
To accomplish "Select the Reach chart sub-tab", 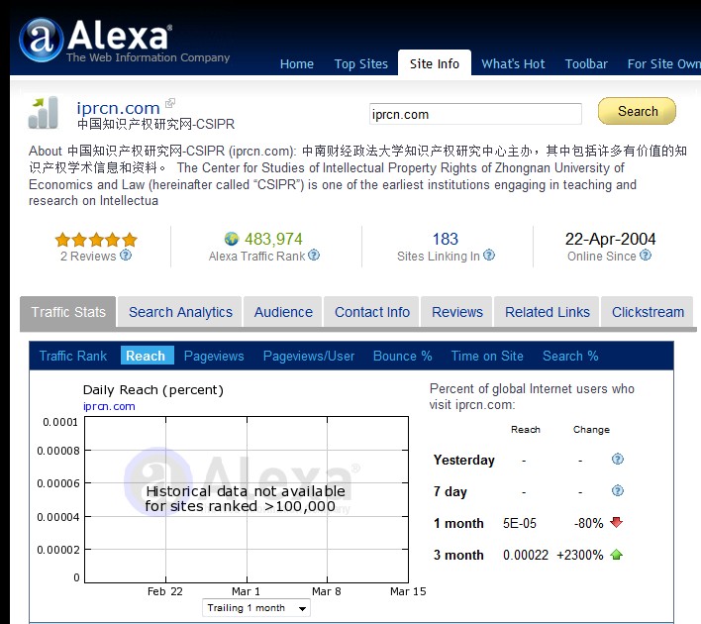I will (x=146, y=356).
